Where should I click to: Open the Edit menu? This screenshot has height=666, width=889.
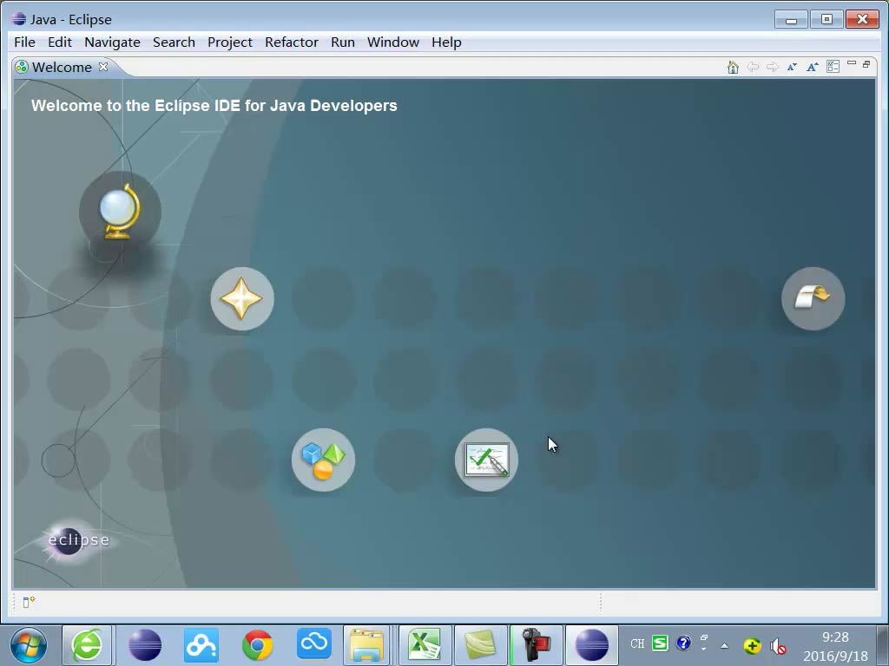(60, 42)
